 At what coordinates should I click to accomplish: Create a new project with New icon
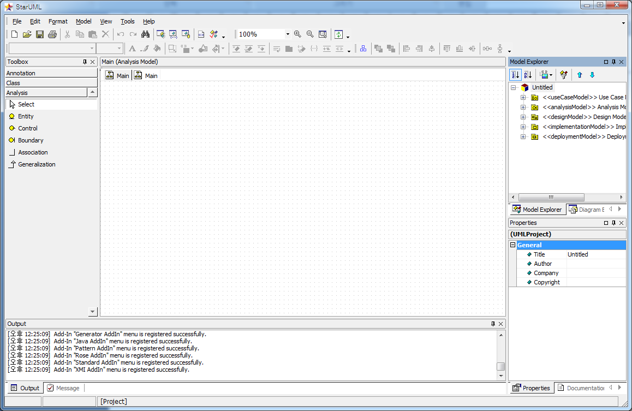pyautogui.click(x=14, y=34)
